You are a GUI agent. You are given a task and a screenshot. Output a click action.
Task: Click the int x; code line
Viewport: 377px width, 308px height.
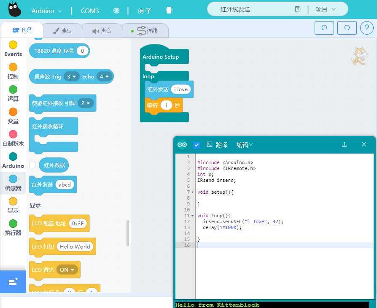[x=205, y=174]
